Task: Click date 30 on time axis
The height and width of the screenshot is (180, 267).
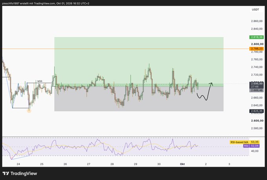Action: click(x=159, y=164)
